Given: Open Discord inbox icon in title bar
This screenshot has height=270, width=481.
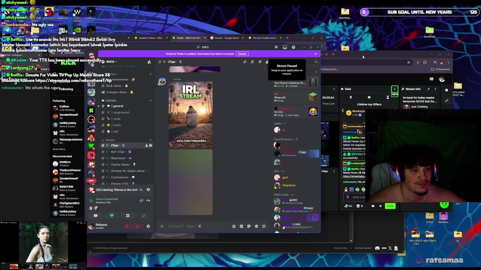Looking at the screenshot, I should tap(285, 47).
